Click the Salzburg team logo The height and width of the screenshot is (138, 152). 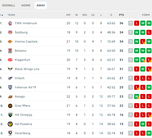[10, 32]
